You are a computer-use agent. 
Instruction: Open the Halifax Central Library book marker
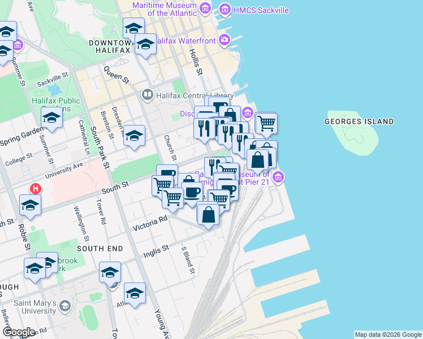coord(147,95)
